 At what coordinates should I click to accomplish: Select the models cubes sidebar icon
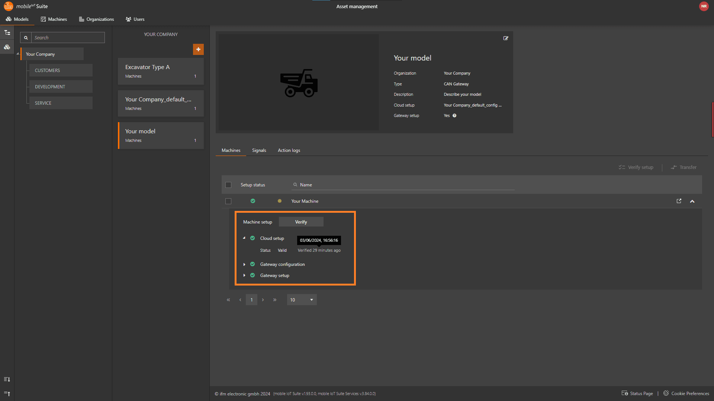[x=7, y=47]
